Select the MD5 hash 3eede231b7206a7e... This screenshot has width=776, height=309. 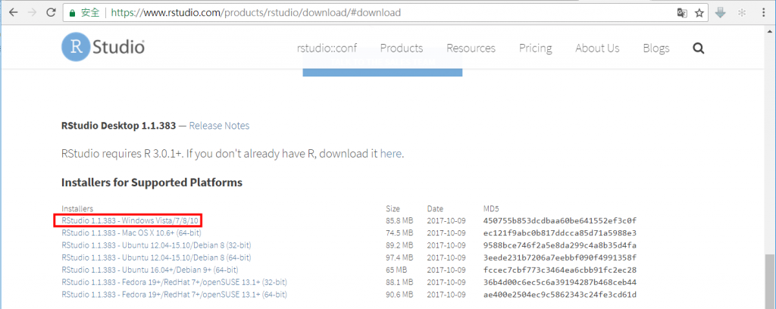point(560,257)
